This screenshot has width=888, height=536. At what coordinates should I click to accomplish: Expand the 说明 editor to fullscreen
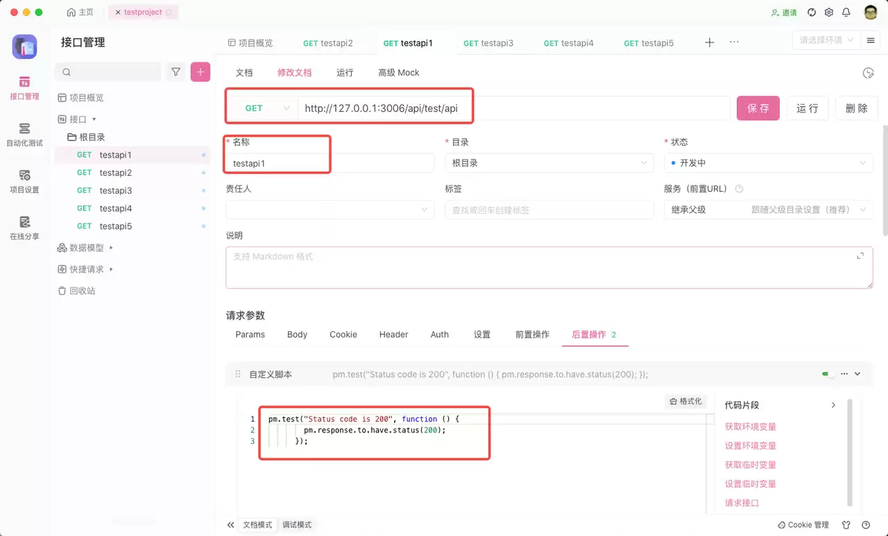point(860,256)
